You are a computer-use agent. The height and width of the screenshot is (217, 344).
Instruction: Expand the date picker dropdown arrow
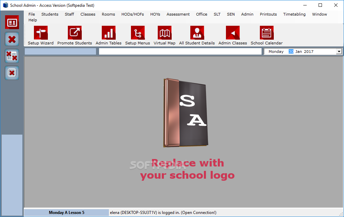(x=339, y=52)
